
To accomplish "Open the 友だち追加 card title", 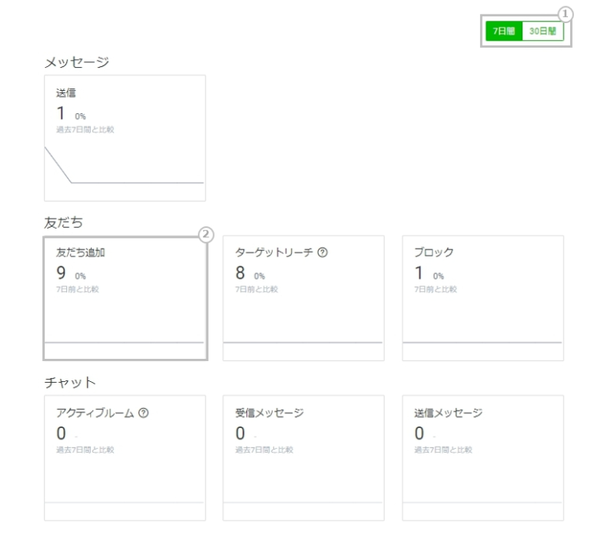I will click(80, 253).
